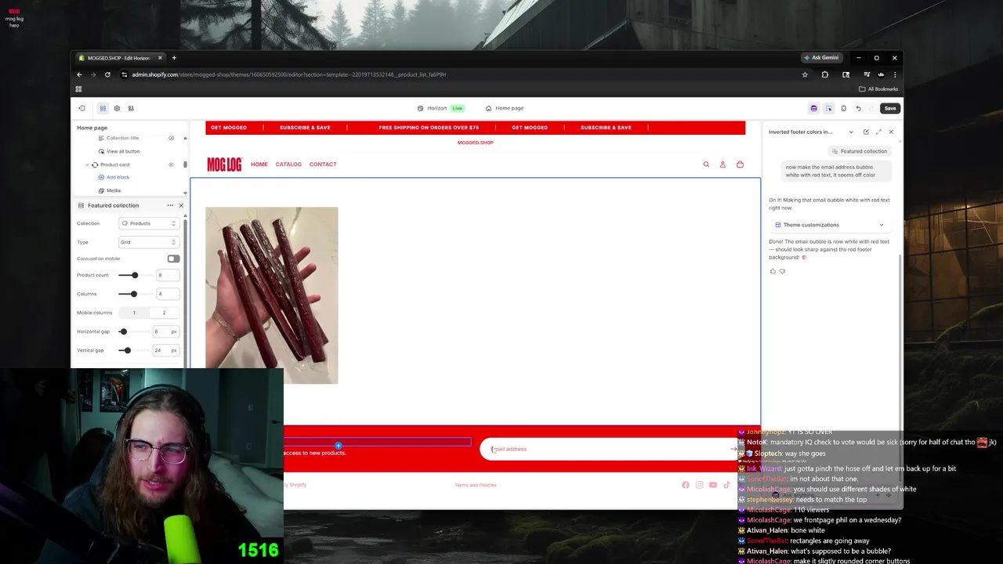The height and width of the screenshot is (564, 1003).
Task: Open the Type Grid dropdown
Action: coord(149,242)
